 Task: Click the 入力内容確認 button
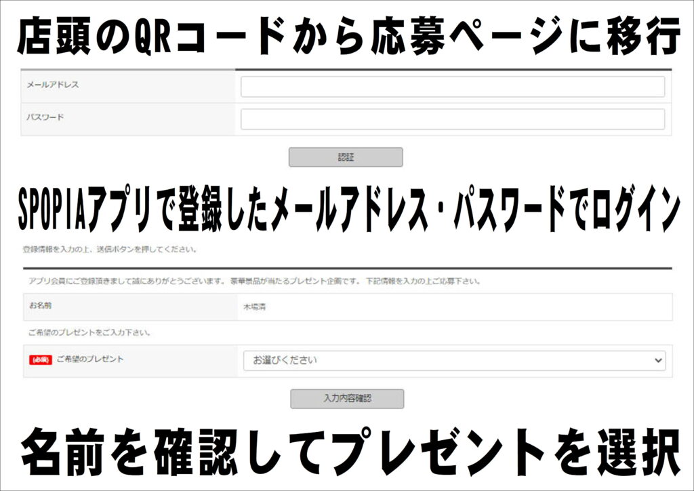click(347, 399)
